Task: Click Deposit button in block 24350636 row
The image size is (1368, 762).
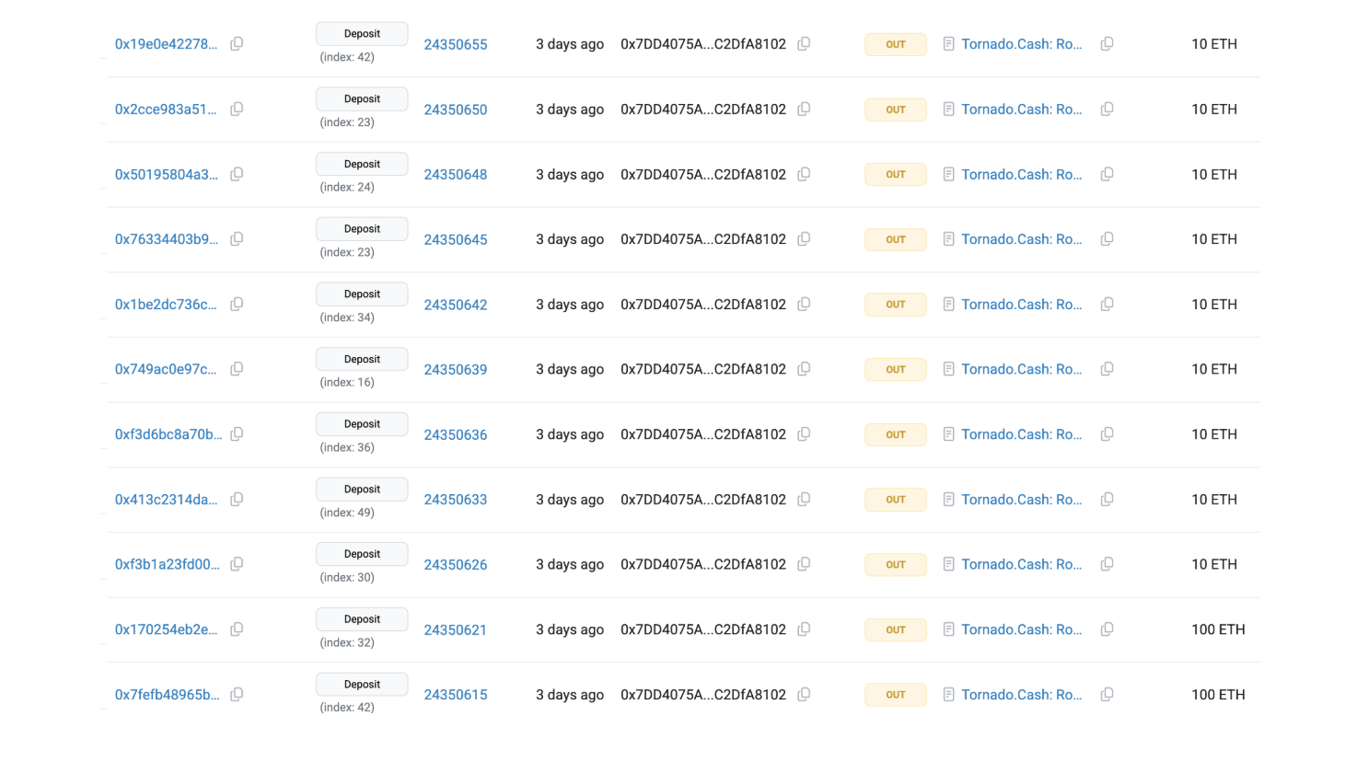Action: pyautogui.click(x=362, y=424)
